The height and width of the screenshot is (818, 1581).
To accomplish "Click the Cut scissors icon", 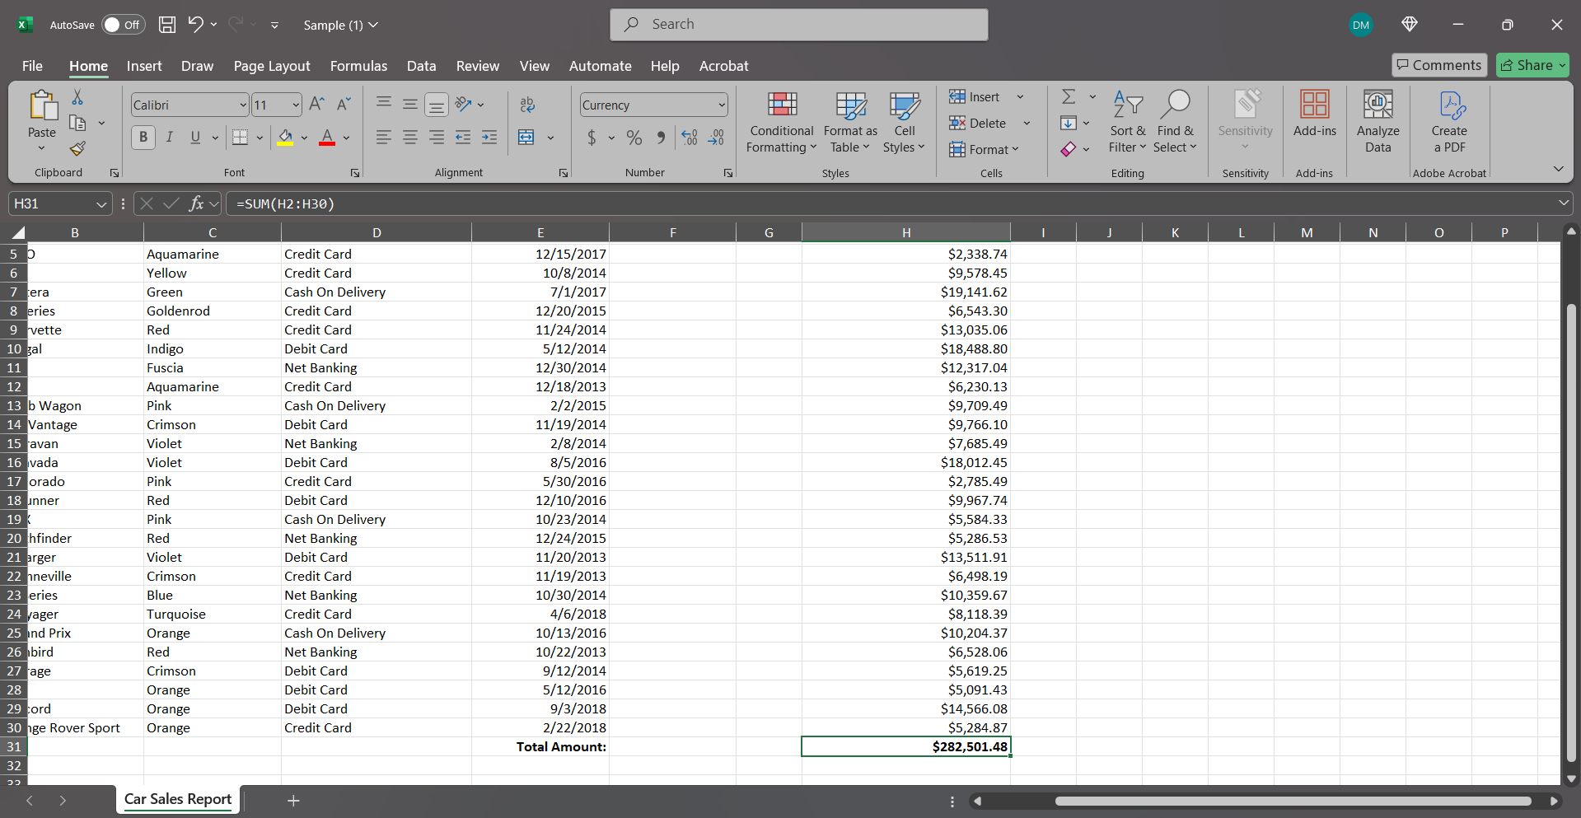I will 77,97.
